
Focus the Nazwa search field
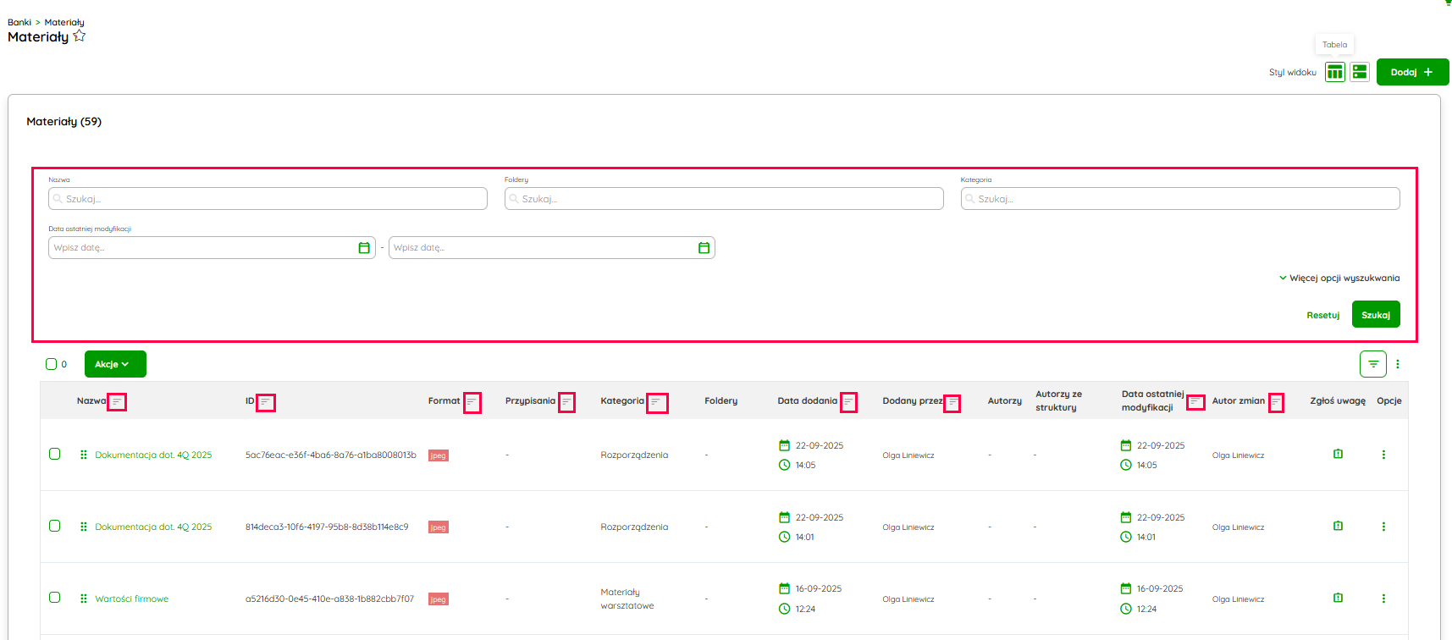pos(268,199)
